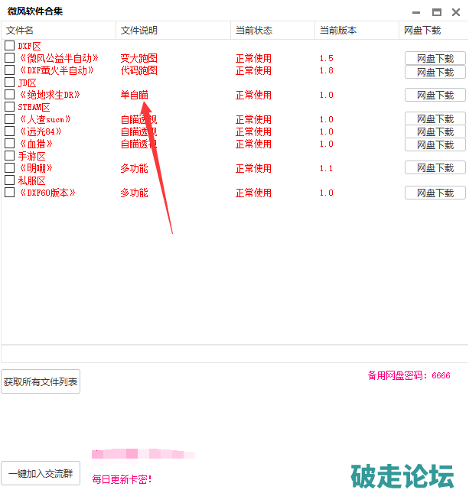Viewport: 469px width, 493px height.
Task: Toggle the 《DXF60版本》 checkbox
Action: [x=9, y=193]
